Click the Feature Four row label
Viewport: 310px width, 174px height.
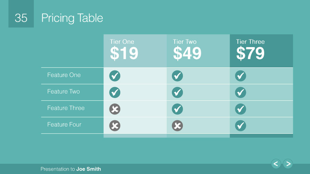coord(64,124)
